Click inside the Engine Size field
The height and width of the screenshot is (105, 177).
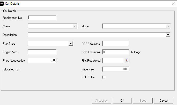[x=42, y=52]
